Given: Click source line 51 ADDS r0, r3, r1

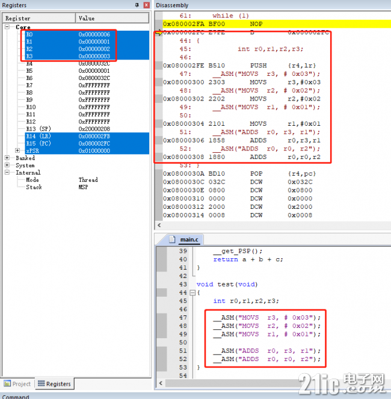Looking at the screenshot, I should [267, 351].
